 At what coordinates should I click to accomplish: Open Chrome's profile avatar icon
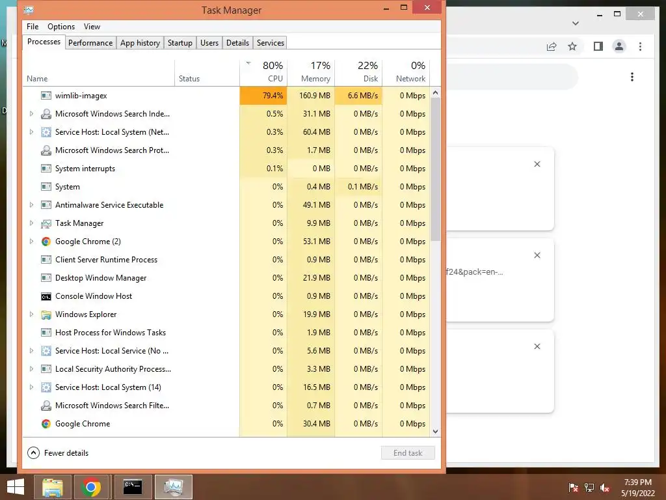619,46
